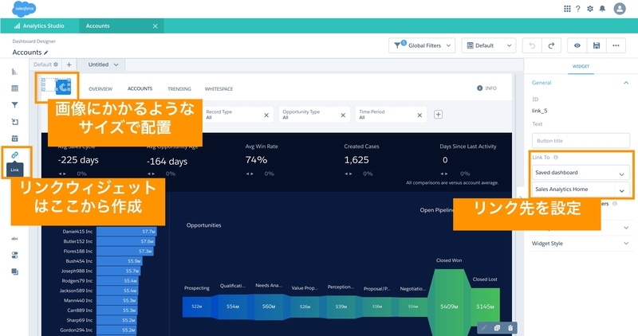
Task: Select the Table widget icon
Action: (x=14, y=88)
